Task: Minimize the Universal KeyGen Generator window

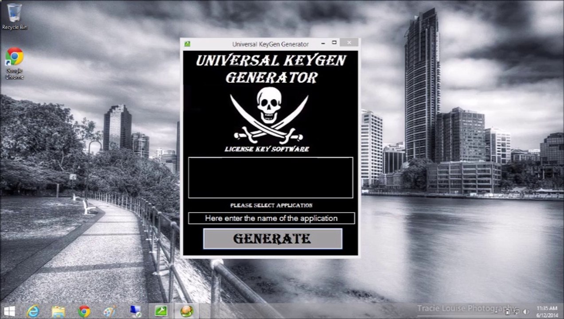Action: pyautogui.click(x=323, y=43)
